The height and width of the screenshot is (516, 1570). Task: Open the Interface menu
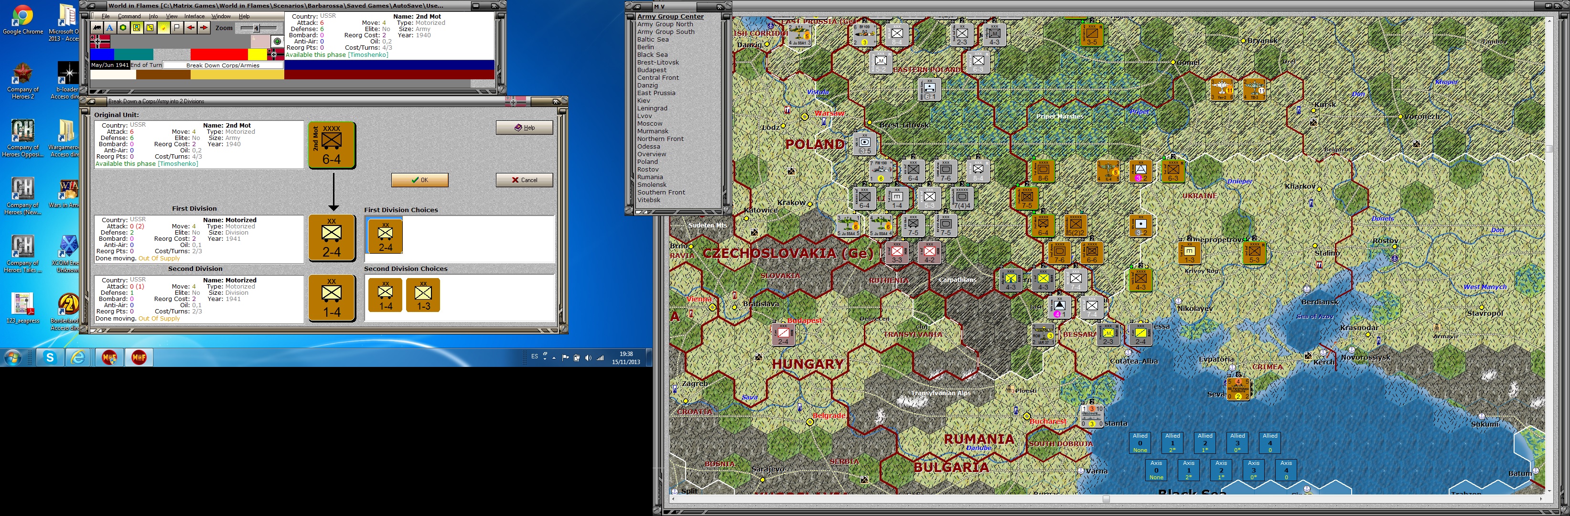pyautogui.click(x=194, y=16)
